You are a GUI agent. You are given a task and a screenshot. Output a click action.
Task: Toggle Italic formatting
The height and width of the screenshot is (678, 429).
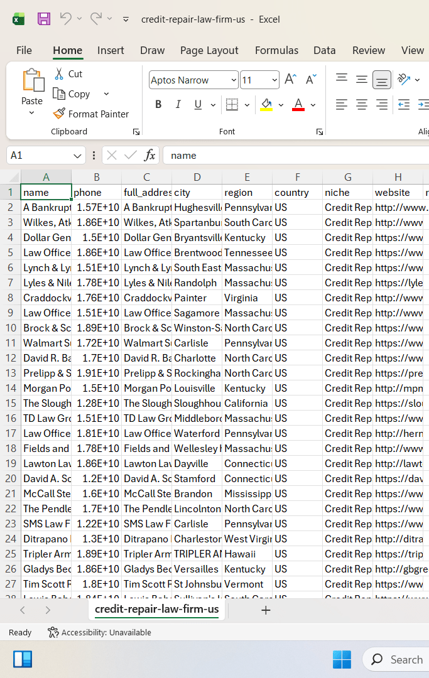click(x=178, y=104)
